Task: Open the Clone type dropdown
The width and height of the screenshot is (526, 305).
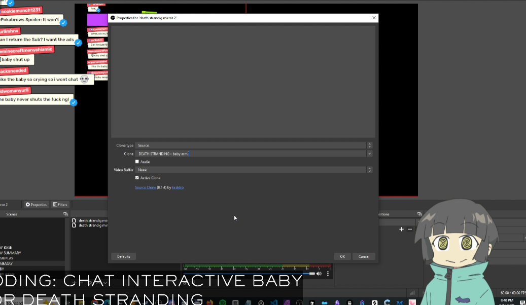Action: click(x=252, y=145)
